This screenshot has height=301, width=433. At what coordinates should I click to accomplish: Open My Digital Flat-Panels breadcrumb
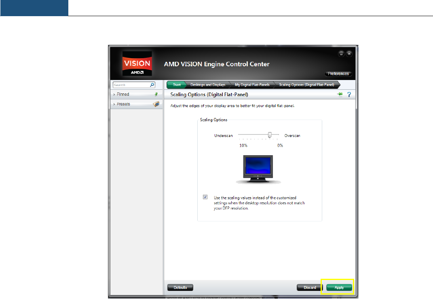point(252,85)
